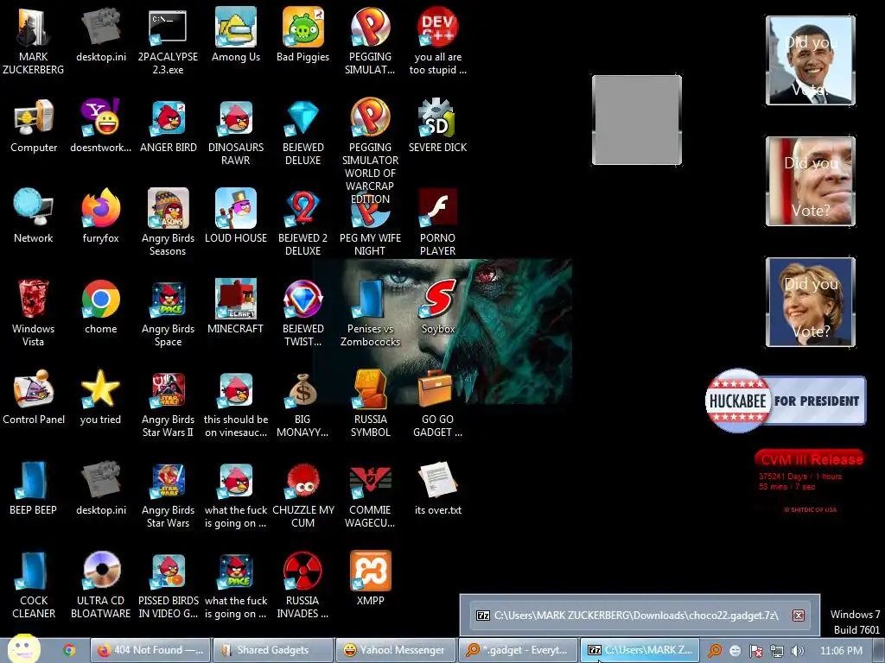885x663 pixels.
Task: Click the Everything search tray icon
Action: (715, 651)
